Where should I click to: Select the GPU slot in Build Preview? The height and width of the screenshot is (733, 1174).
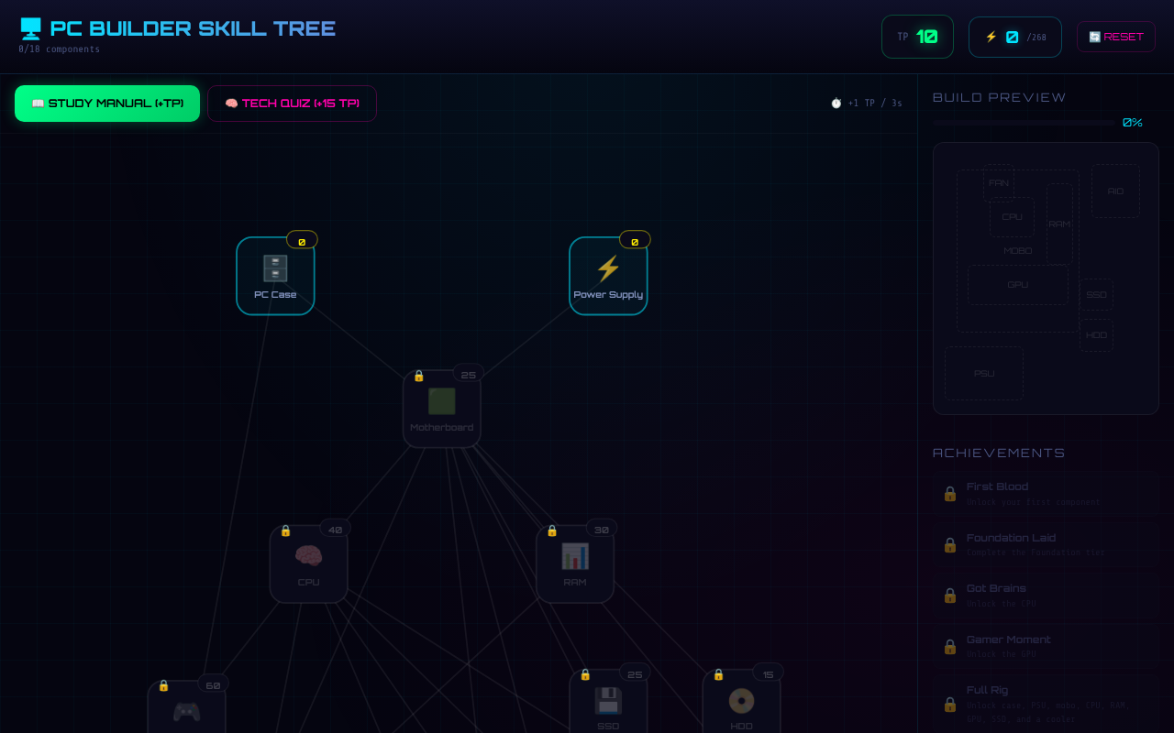click(1018, 285)
